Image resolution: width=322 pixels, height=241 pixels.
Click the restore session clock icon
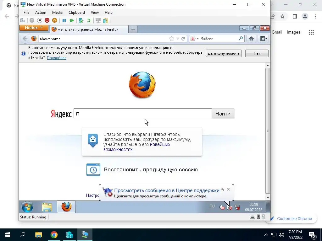click(93, 169)
